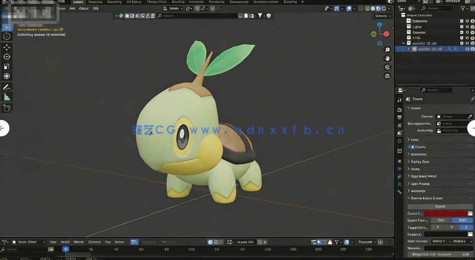Click the Export button in the export panel
475x260 pixels.
coord(440,206)
